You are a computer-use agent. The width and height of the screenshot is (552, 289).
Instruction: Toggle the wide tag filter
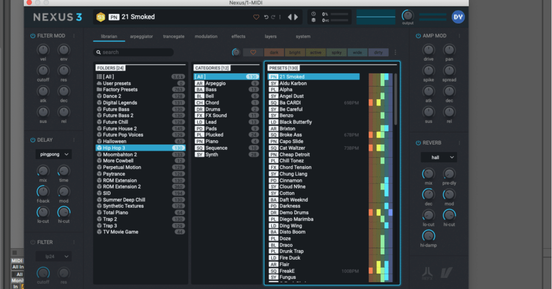coord(357,52)
